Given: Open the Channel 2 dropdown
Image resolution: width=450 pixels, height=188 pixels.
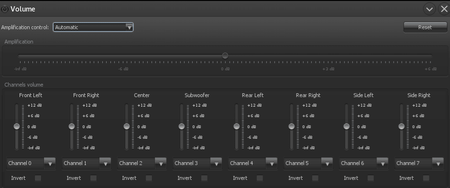Looking at the screenshot, I should pyautogui.click(x=142, y=163).
